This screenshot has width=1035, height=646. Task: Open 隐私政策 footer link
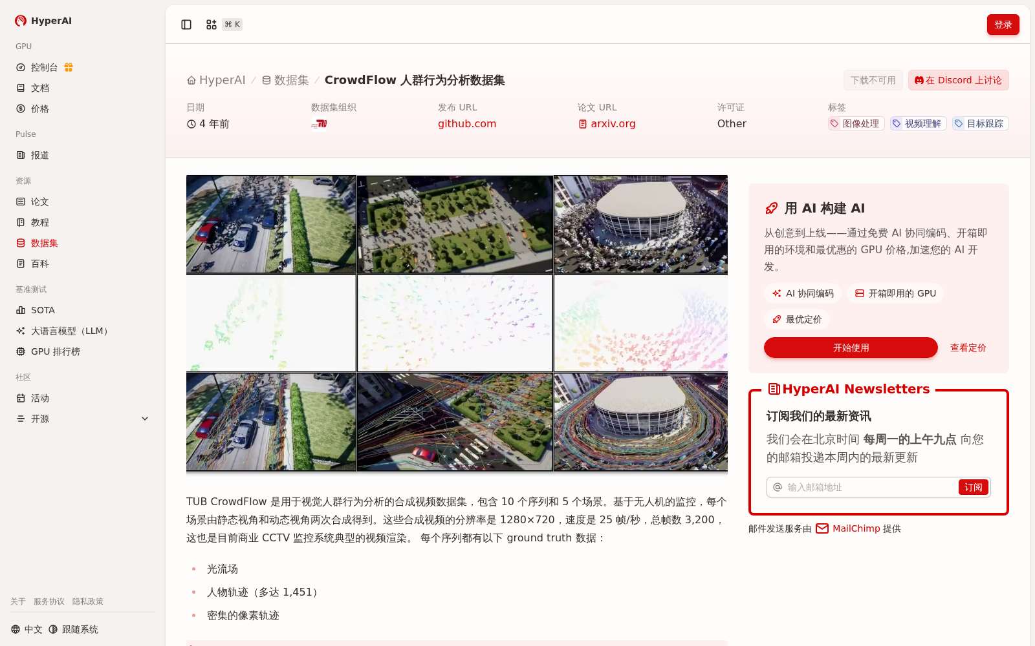pyautogui.click(x=88, y=601)
